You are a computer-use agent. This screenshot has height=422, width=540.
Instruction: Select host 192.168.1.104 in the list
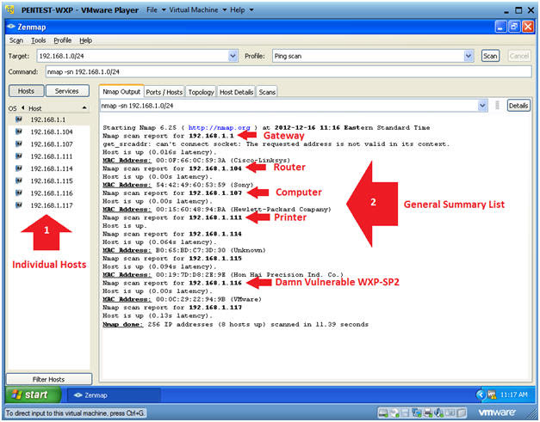click(52, 131)
